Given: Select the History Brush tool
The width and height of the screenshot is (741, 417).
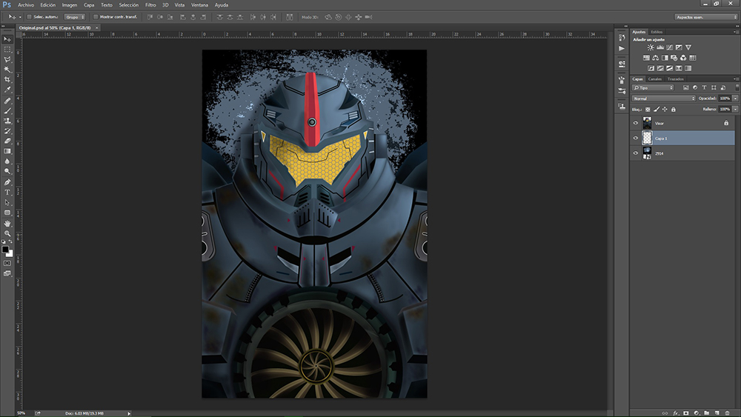Looking at the screenshot, I should pos(7,131).
